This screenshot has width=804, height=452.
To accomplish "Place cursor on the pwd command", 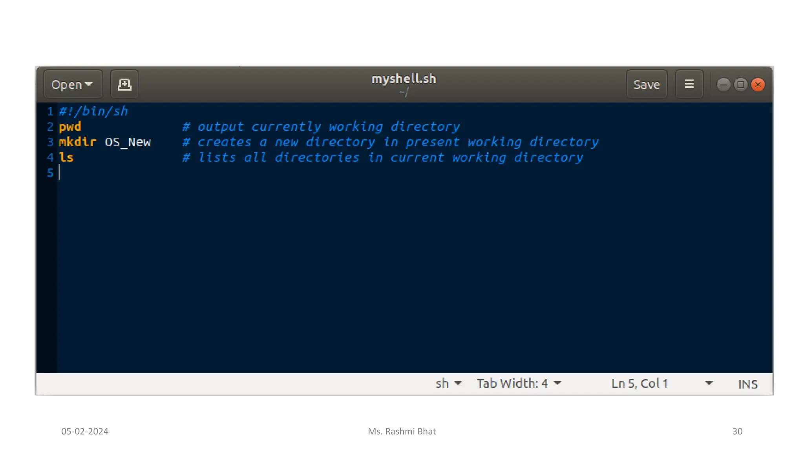I will pos(70,127).
